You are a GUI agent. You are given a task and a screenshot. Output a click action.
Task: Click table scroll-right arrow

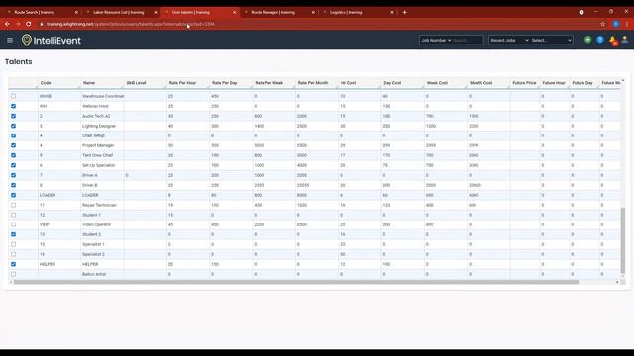(617, 282)
